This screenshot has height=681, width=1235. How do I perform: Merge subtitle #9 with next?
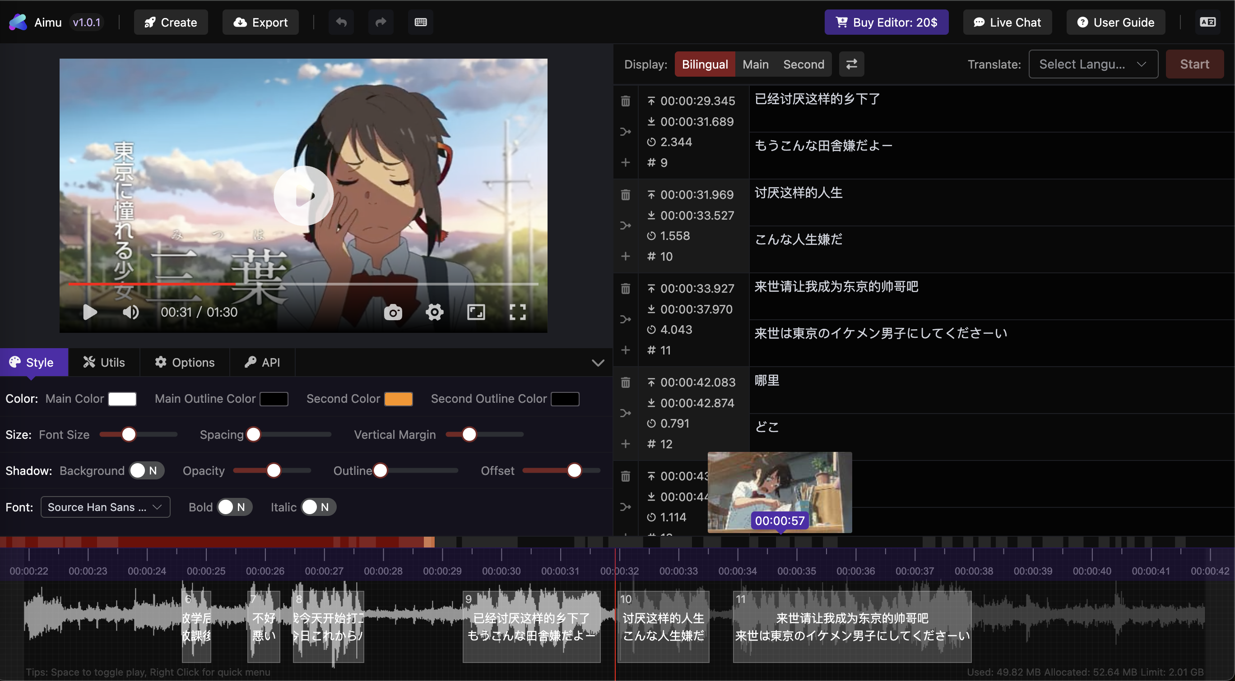tap(626, 132)
